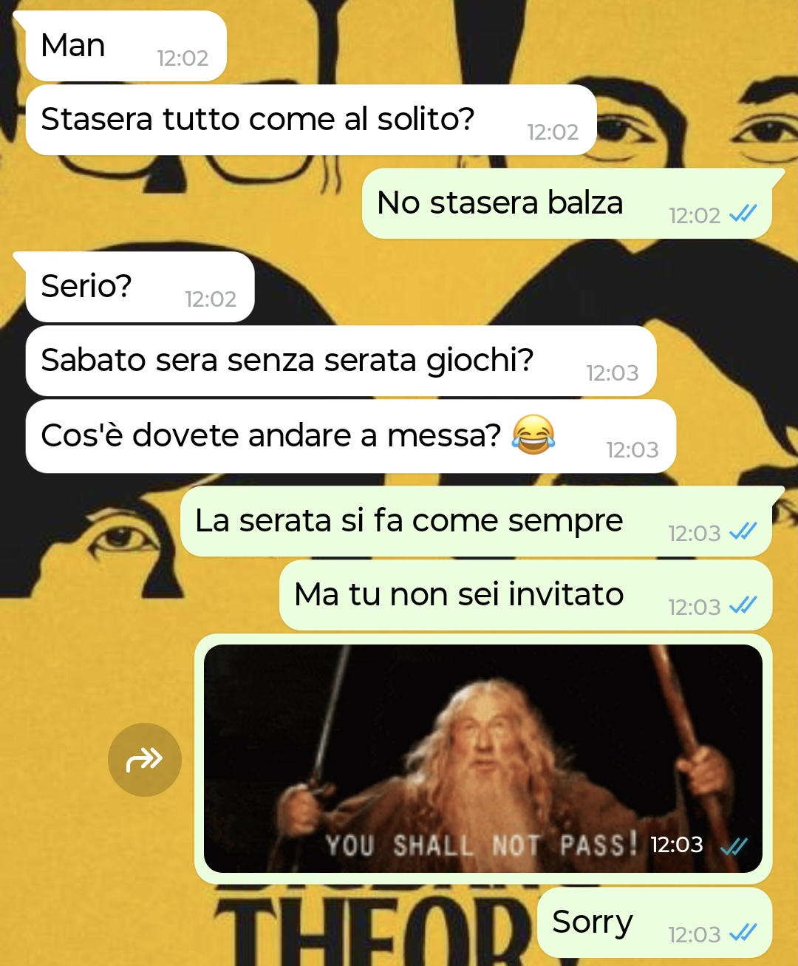This screenshot has height=966, width=798.
Task: Select the 'Stasera tutto come al solito?' message
Action: pyautogui.click(x=311, y=120)
